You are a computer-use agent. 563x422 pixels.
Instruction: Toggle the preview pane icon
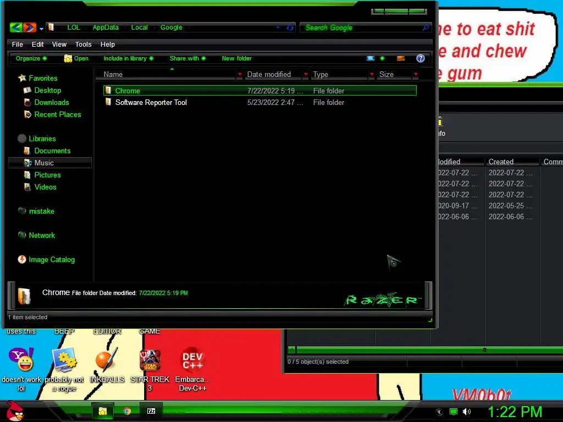[401, 58]
